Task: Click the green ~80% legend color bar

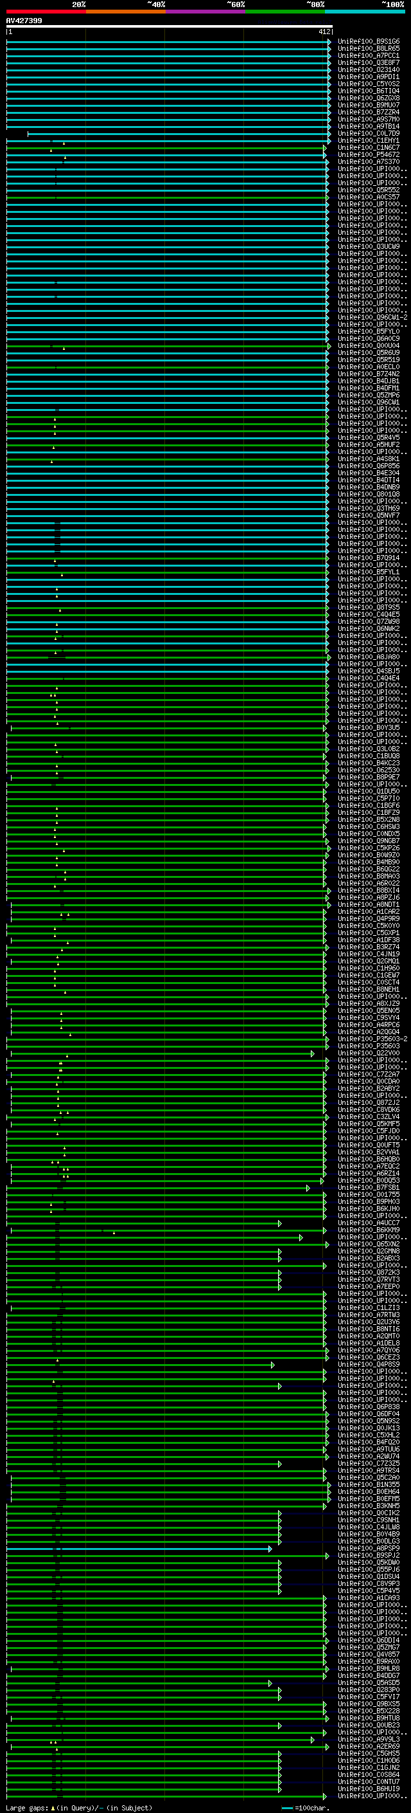Action: (284, 12)
